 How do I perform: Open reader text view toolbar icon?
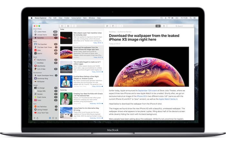click(x=107, y=26)
